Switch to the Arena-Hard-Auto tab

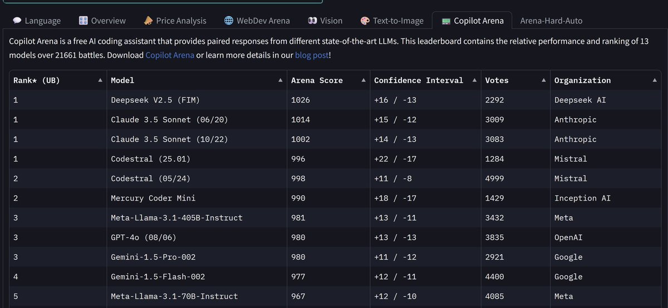[x=551, y=21]
